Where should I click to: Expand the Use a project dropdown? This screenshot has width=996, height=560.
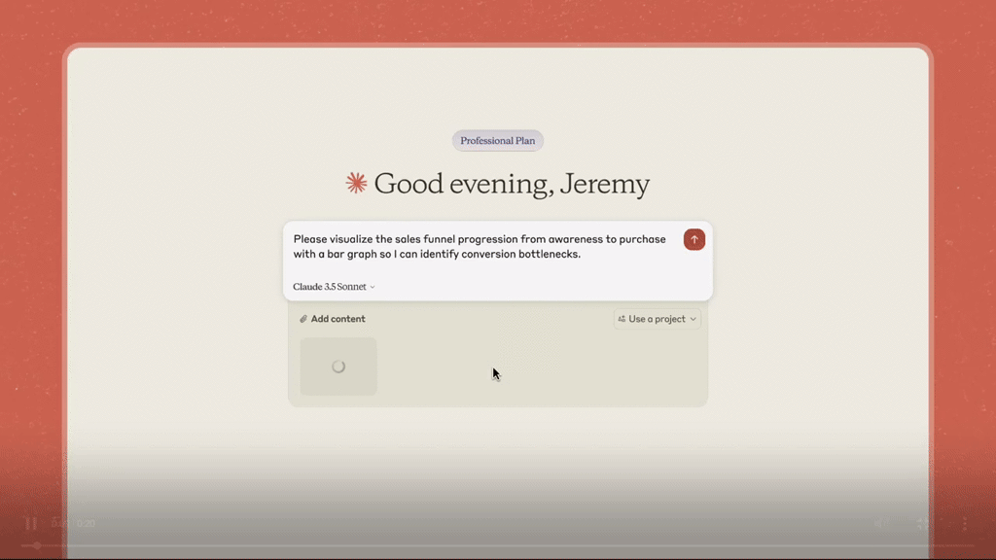[x=658, y=319]
